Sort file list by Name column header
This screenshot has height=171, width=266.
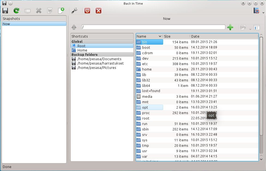149,36
